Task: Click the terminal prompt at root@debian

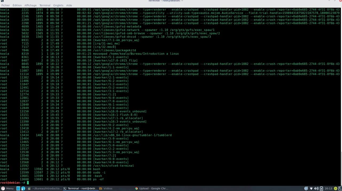Action: point(12,183)
